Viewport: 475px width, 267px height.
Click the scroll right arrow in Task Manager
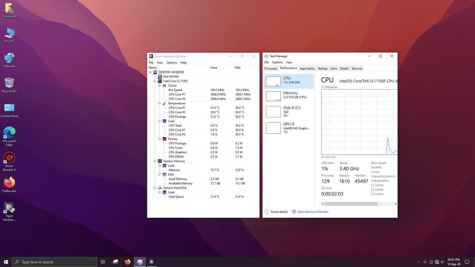pos(395,204)
